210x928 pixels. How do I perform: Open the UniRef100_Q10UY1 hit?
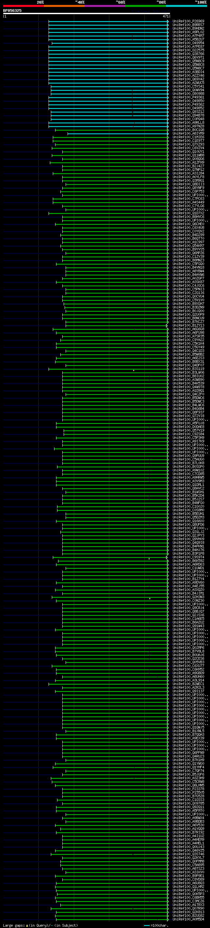(x=188, y=152)
